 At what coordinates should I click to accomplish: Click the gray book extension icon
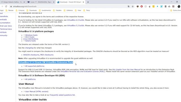pyautogui.click(x=165, y=7)
